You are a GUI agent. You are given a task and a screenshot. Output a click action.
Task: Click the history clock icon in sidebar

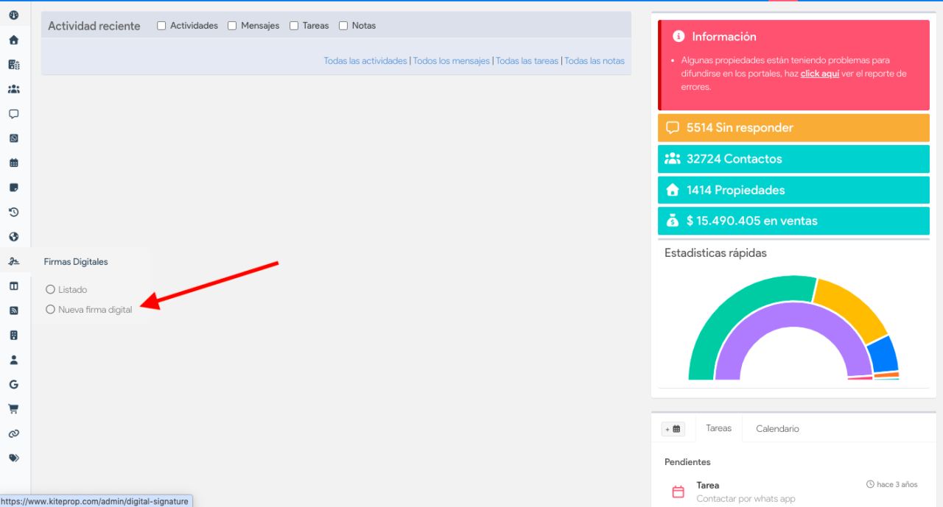point(13,212)
